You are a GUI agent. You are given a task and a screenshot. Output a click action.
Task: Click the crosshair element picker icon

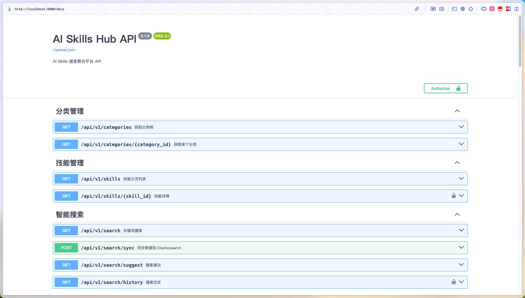click(x=471, y=9)
